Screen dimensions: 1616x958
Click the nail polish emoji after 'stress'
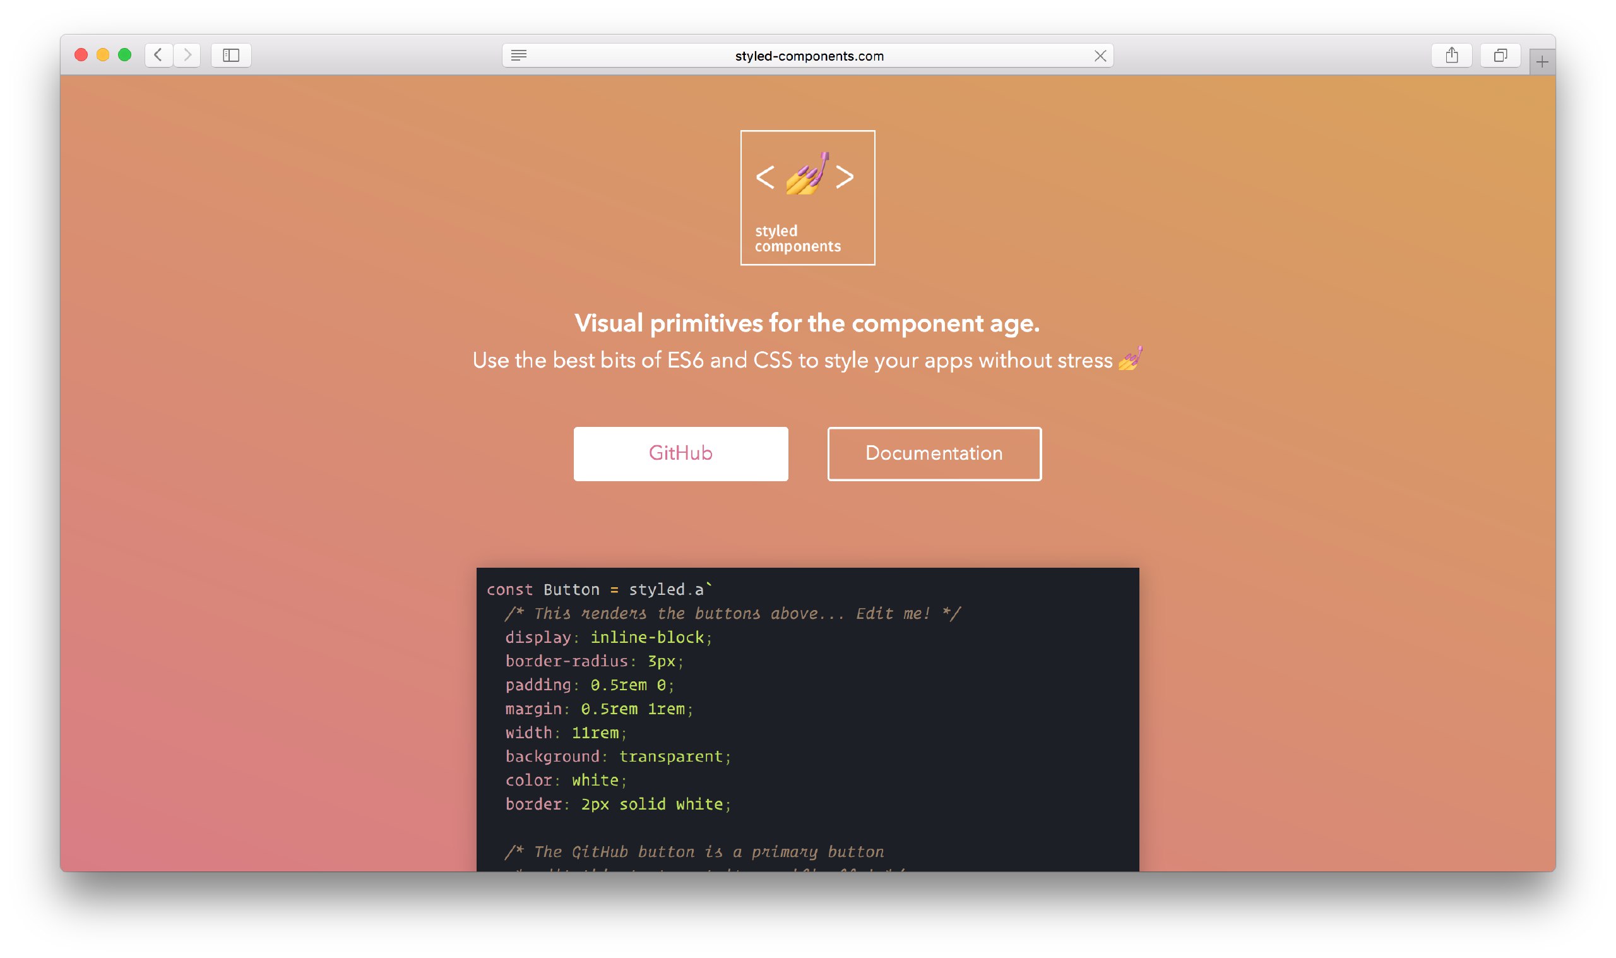(1130, 359)
